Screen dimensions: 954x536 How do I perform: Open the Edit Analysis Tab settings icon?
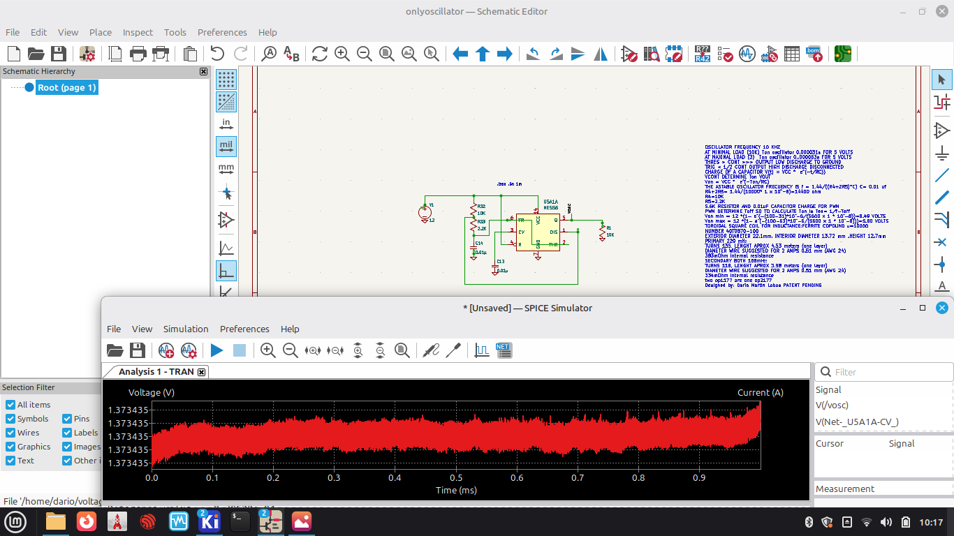[x=189, y=350]
